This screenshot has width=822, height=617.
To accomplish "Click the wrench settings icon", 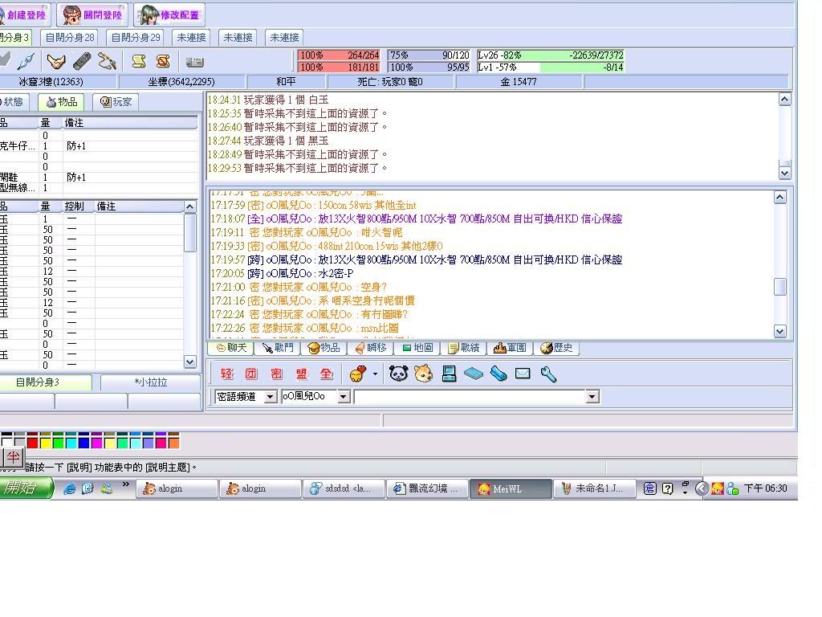I will (x=548, y=374).
